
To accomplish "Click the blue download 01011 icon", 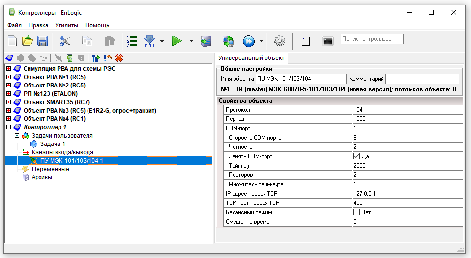I will (149, 41).
